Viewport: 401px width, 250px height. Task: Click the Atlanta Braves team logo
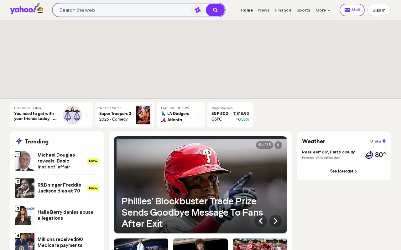pos(164,120)
